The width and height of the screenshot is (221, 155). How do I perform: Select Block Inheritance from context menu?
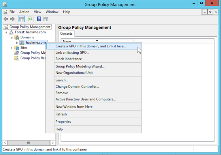[69, 59]
